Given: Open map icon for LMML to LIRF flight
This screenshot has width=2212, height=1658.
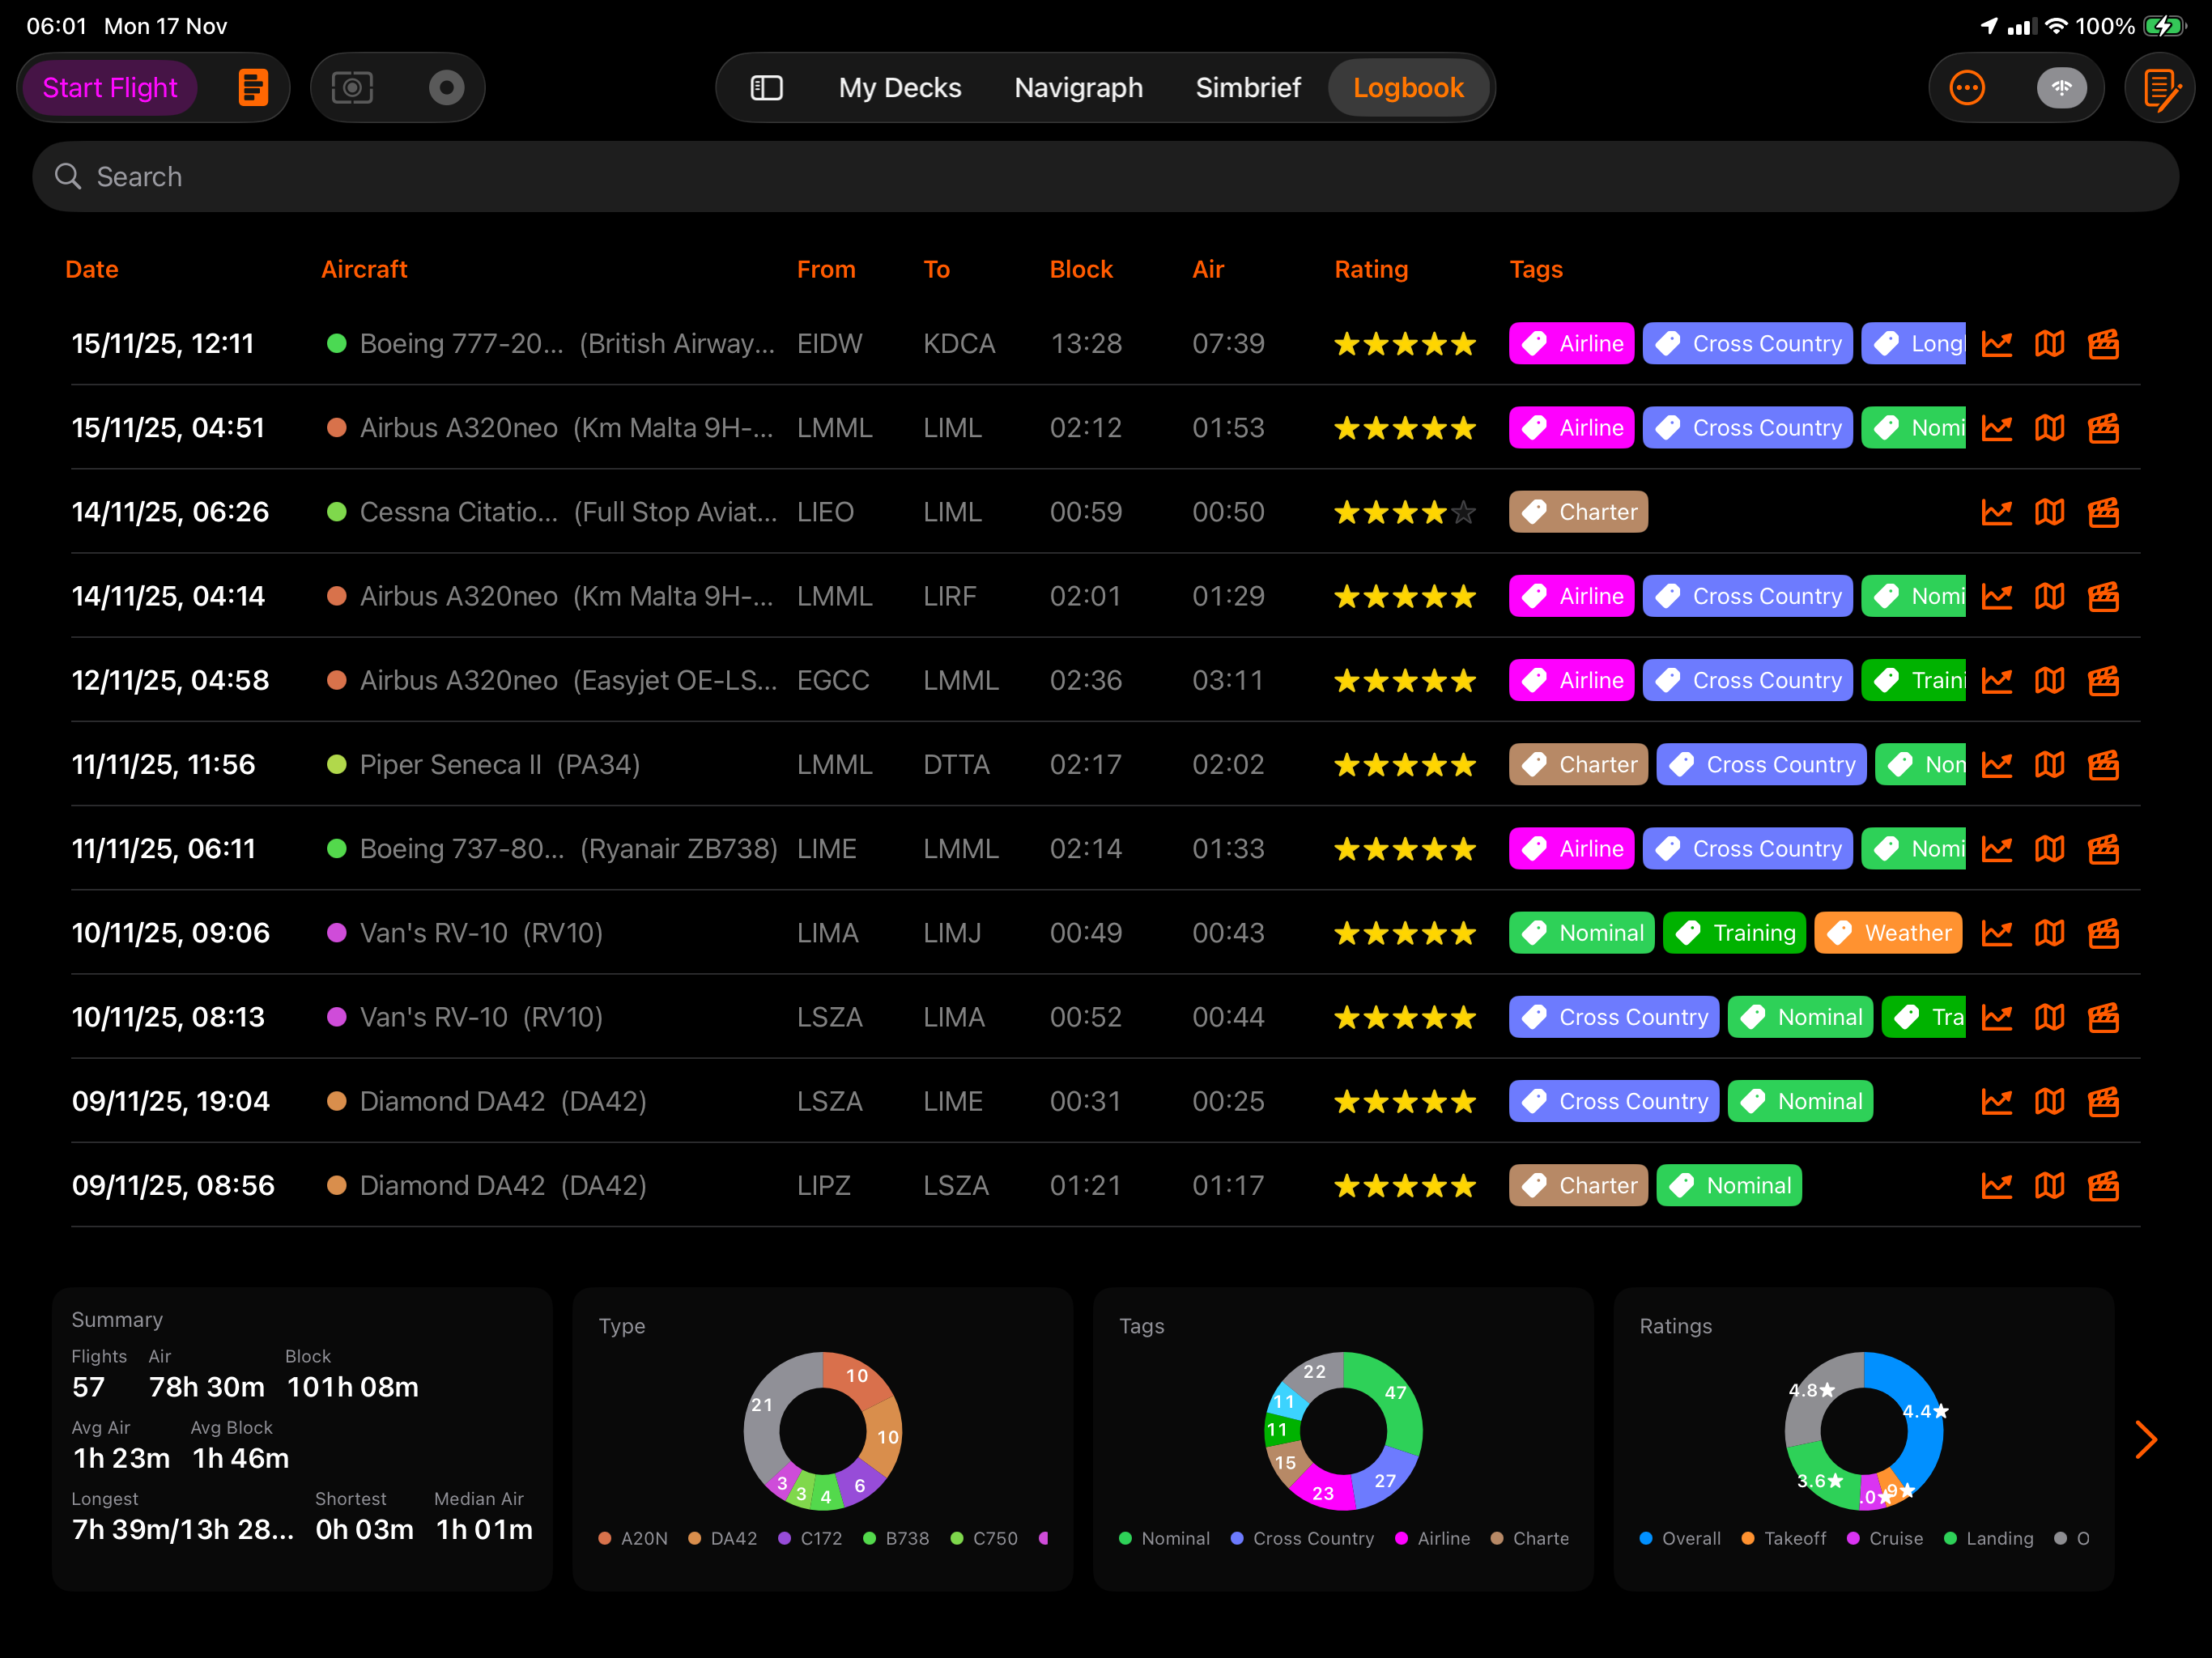Looking at the screenshot, I should [2049, 596].
